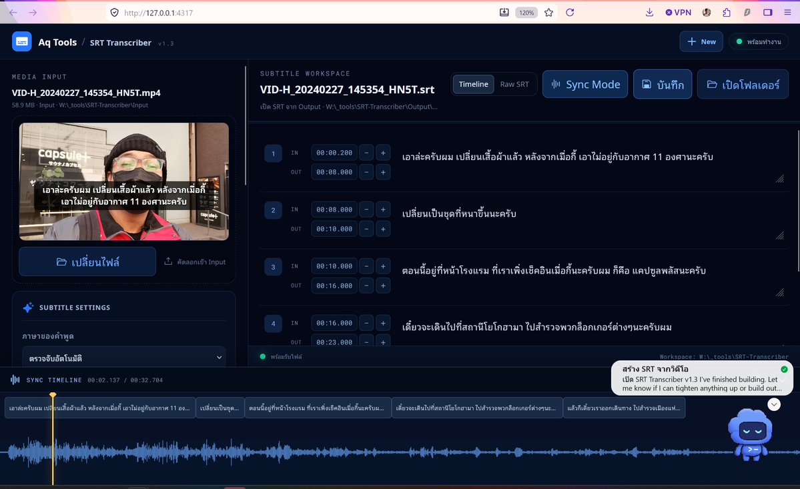The image size is (800, 489).
Task: Click the yellow playhead on the sync timeline
Action: pyautogui.click(x=53, y=395)
